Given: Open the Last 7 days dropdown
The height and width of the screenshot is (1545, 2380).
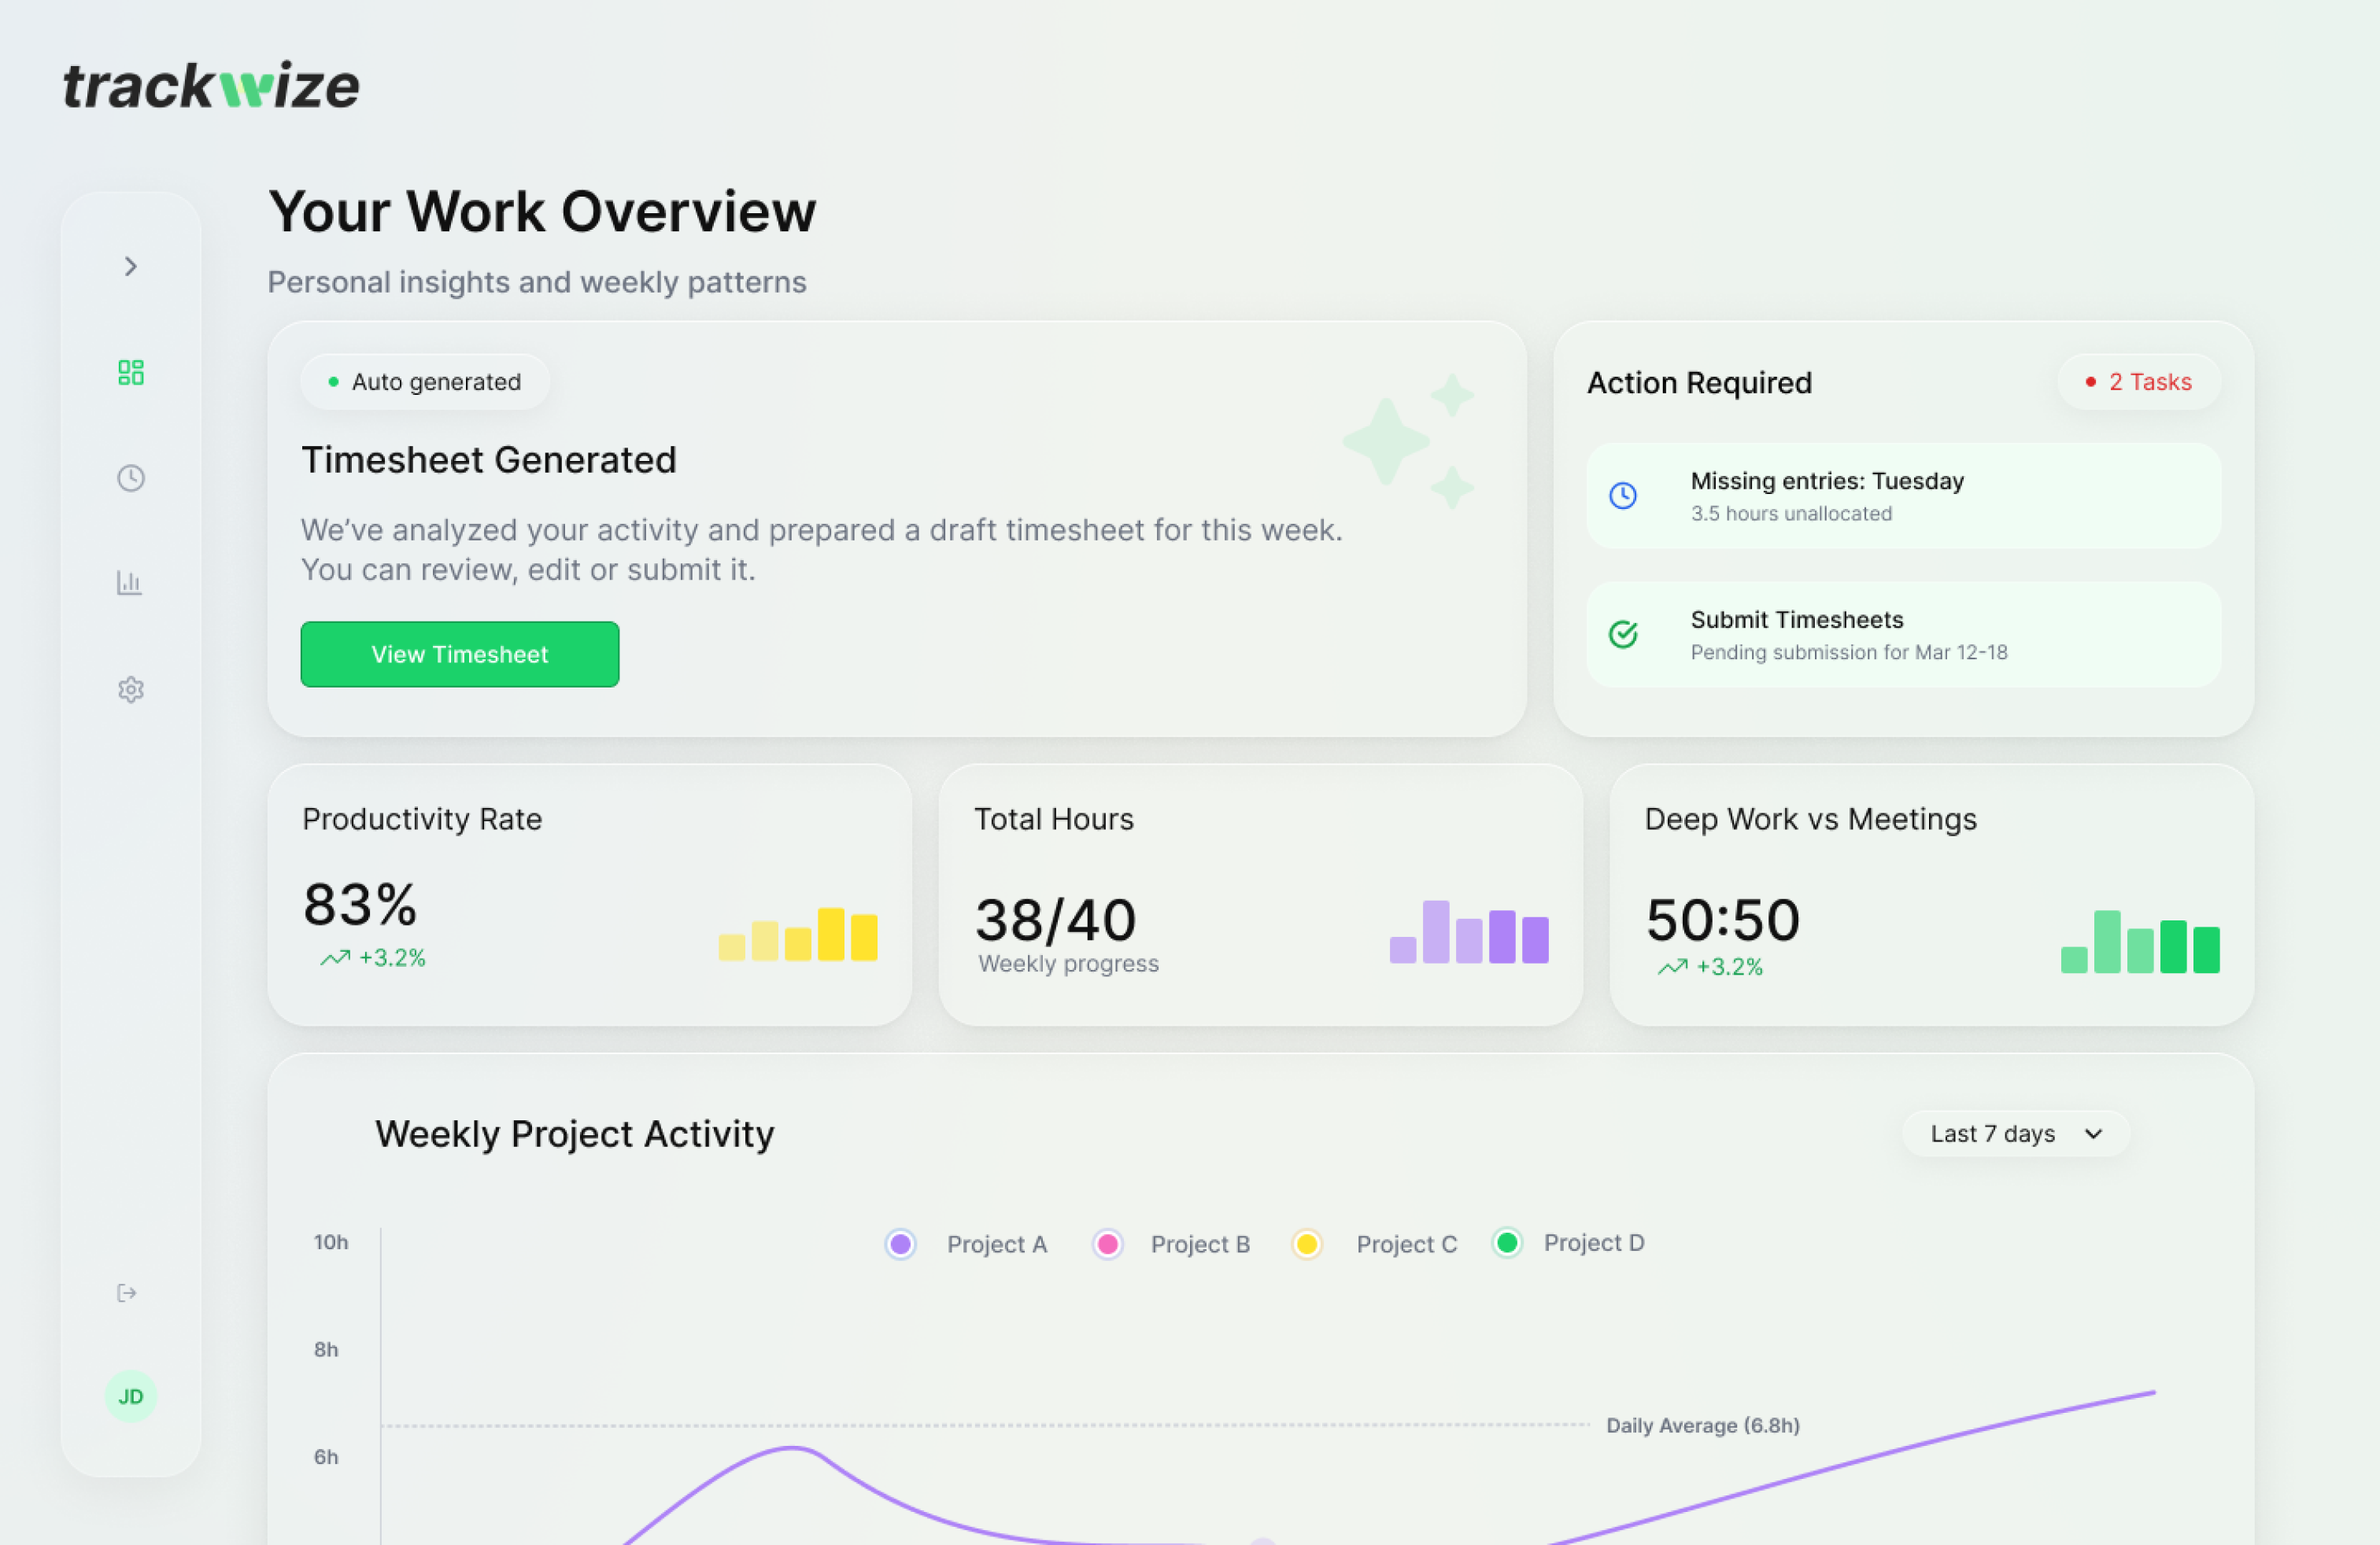Looking at the screenshot, I should tap(2015, 1134).
